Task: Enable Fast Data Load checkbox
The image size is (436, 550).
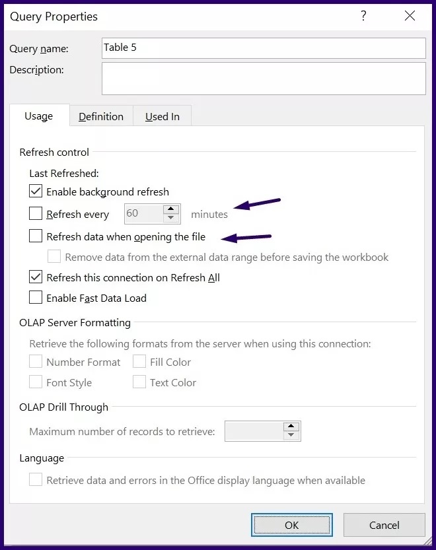Action: pyautogui.click(x=36, y=297)
